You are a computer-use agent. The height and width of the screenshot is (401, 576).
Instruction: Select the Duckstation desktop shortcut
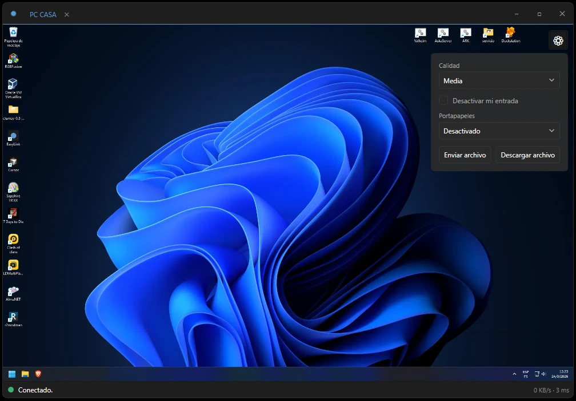pyautogui.click(x=511, y=35)
